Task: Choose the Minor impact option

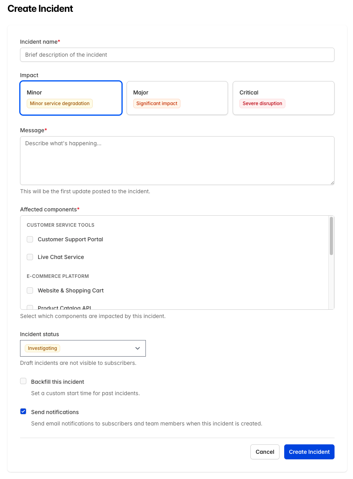Action: pos(71,98)
